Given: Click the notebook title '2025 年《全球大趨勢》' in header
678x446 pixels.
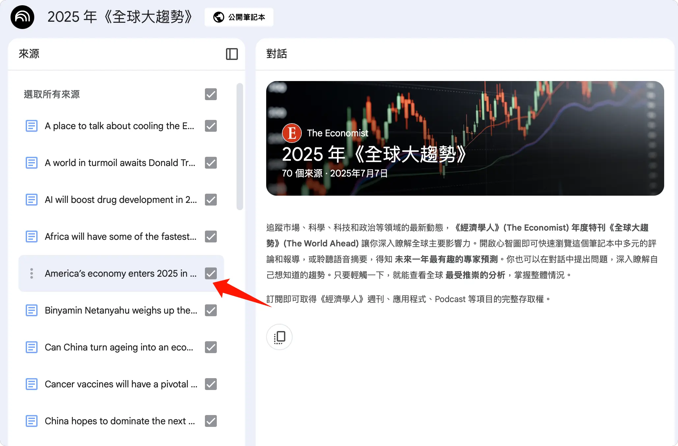Looking at the screenshot, I should pyautogui.click(x=120, y=17).
